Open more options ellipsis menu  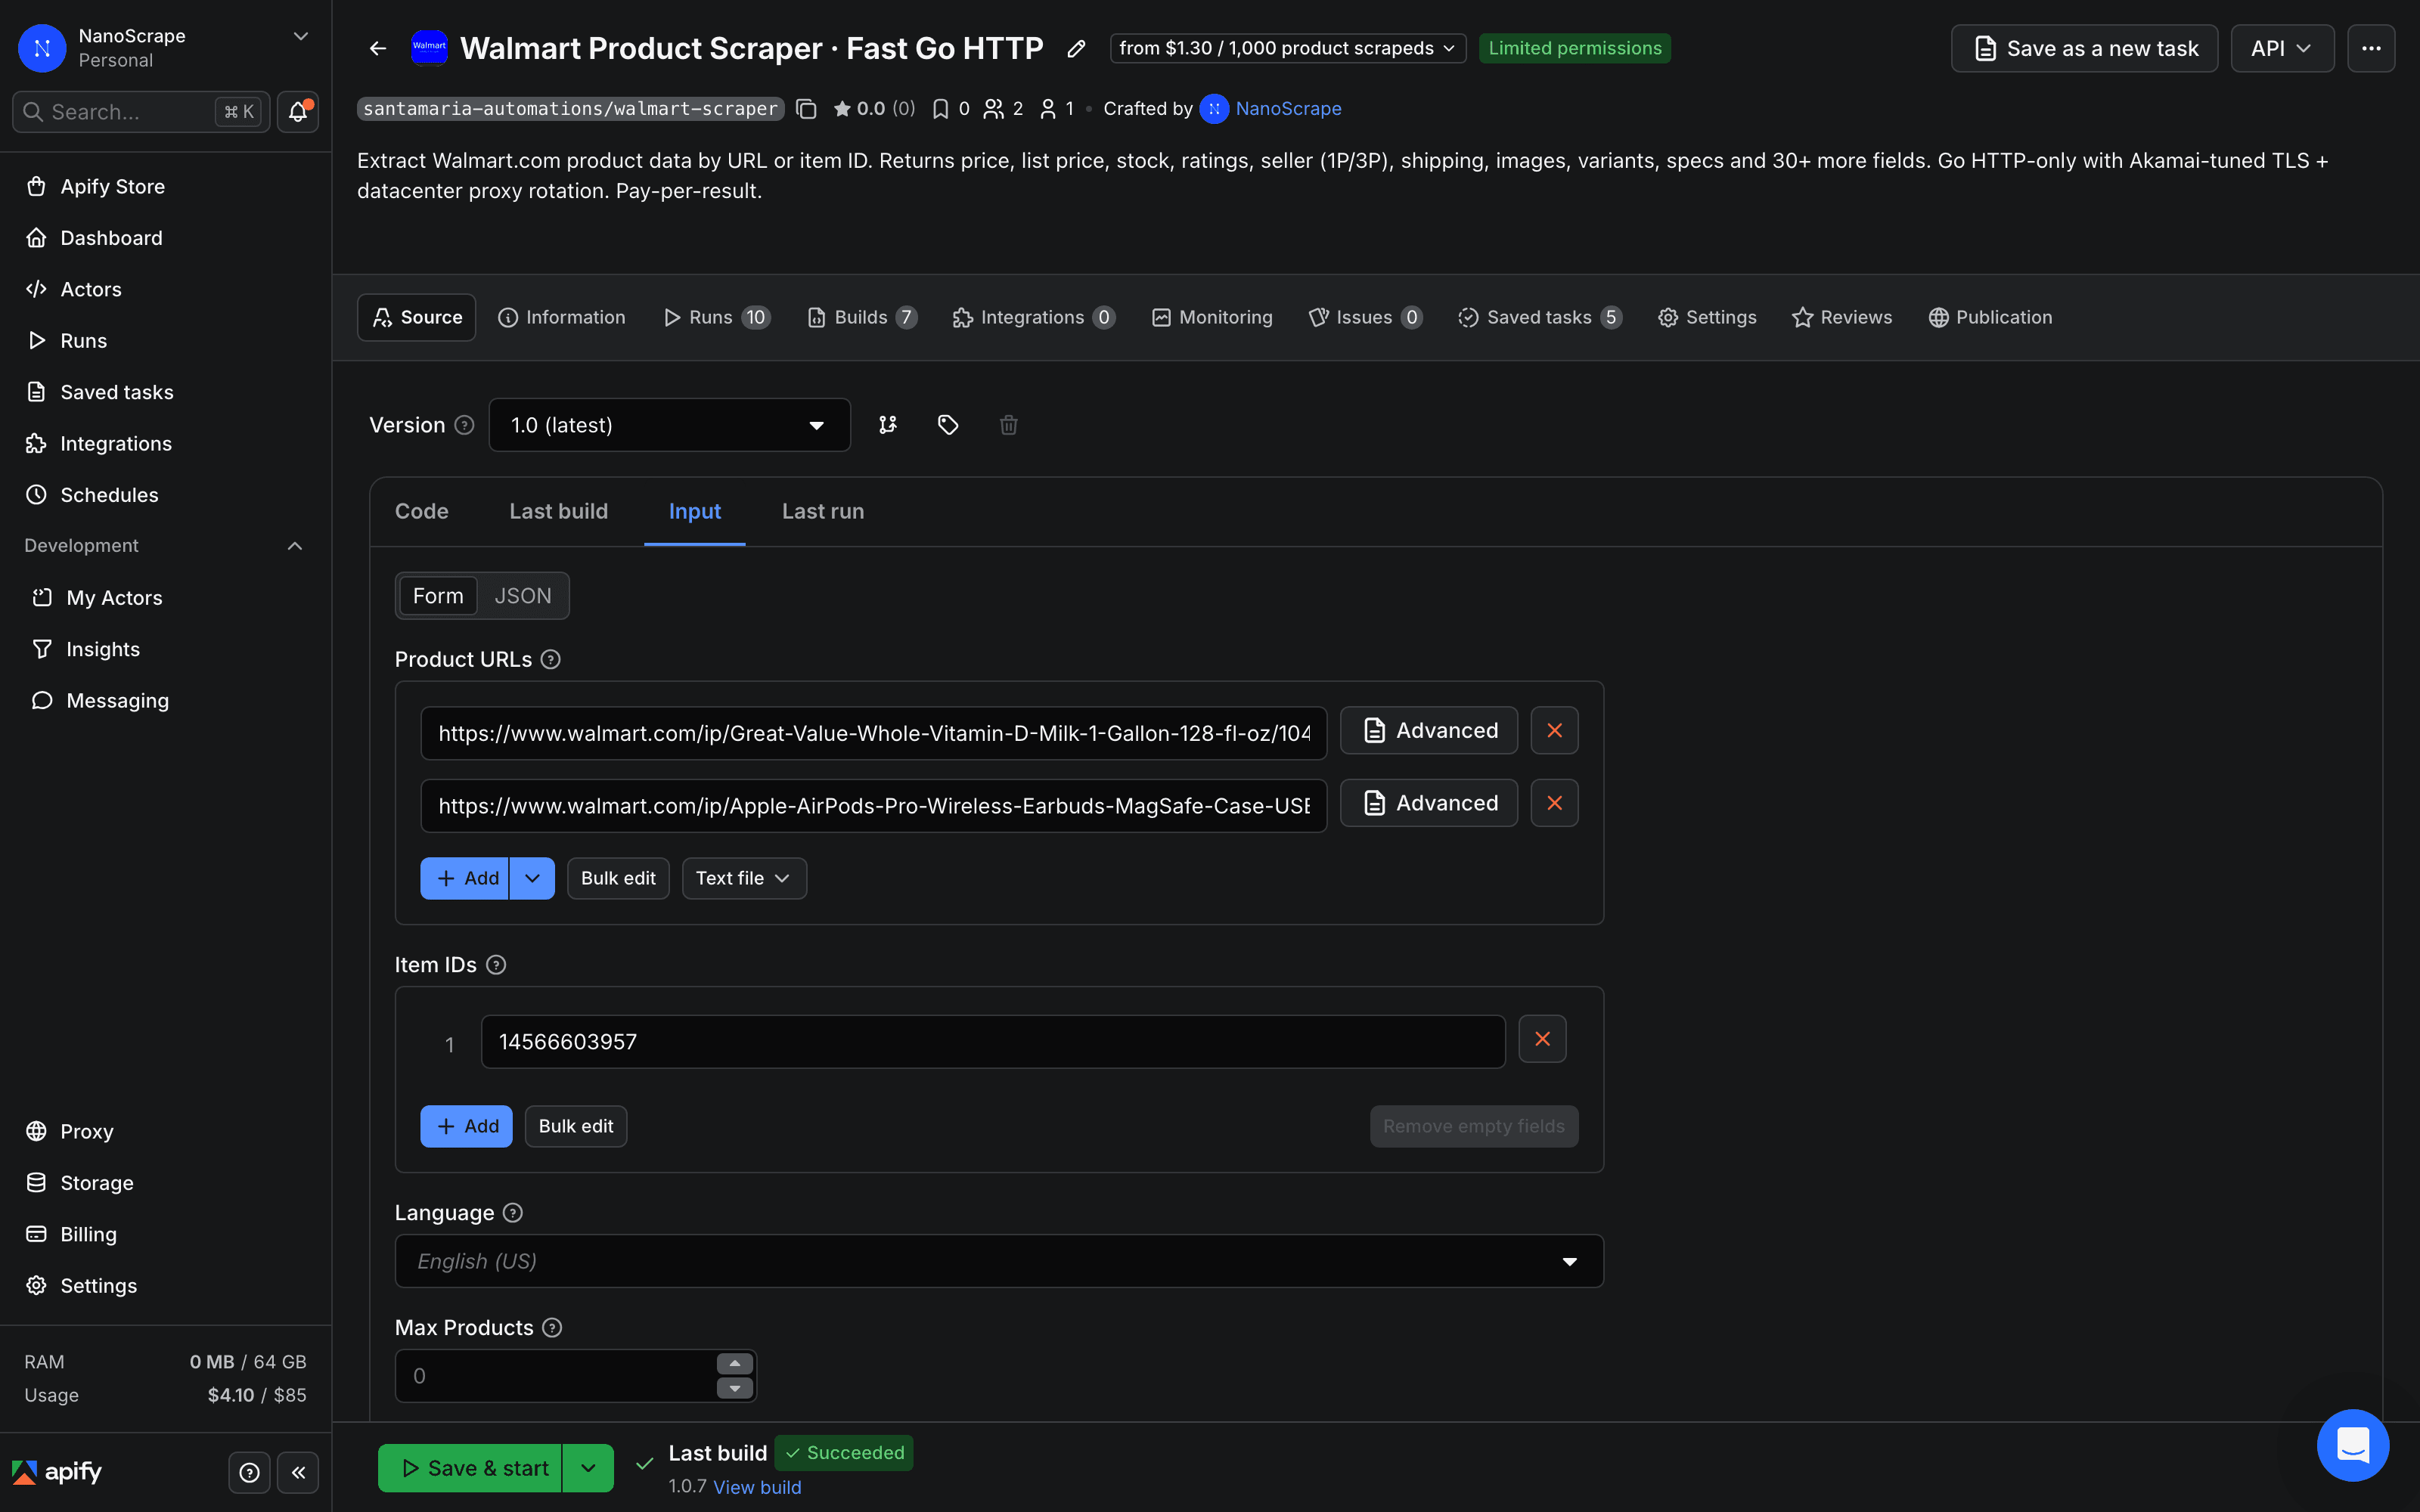(x=2371, y=48)
